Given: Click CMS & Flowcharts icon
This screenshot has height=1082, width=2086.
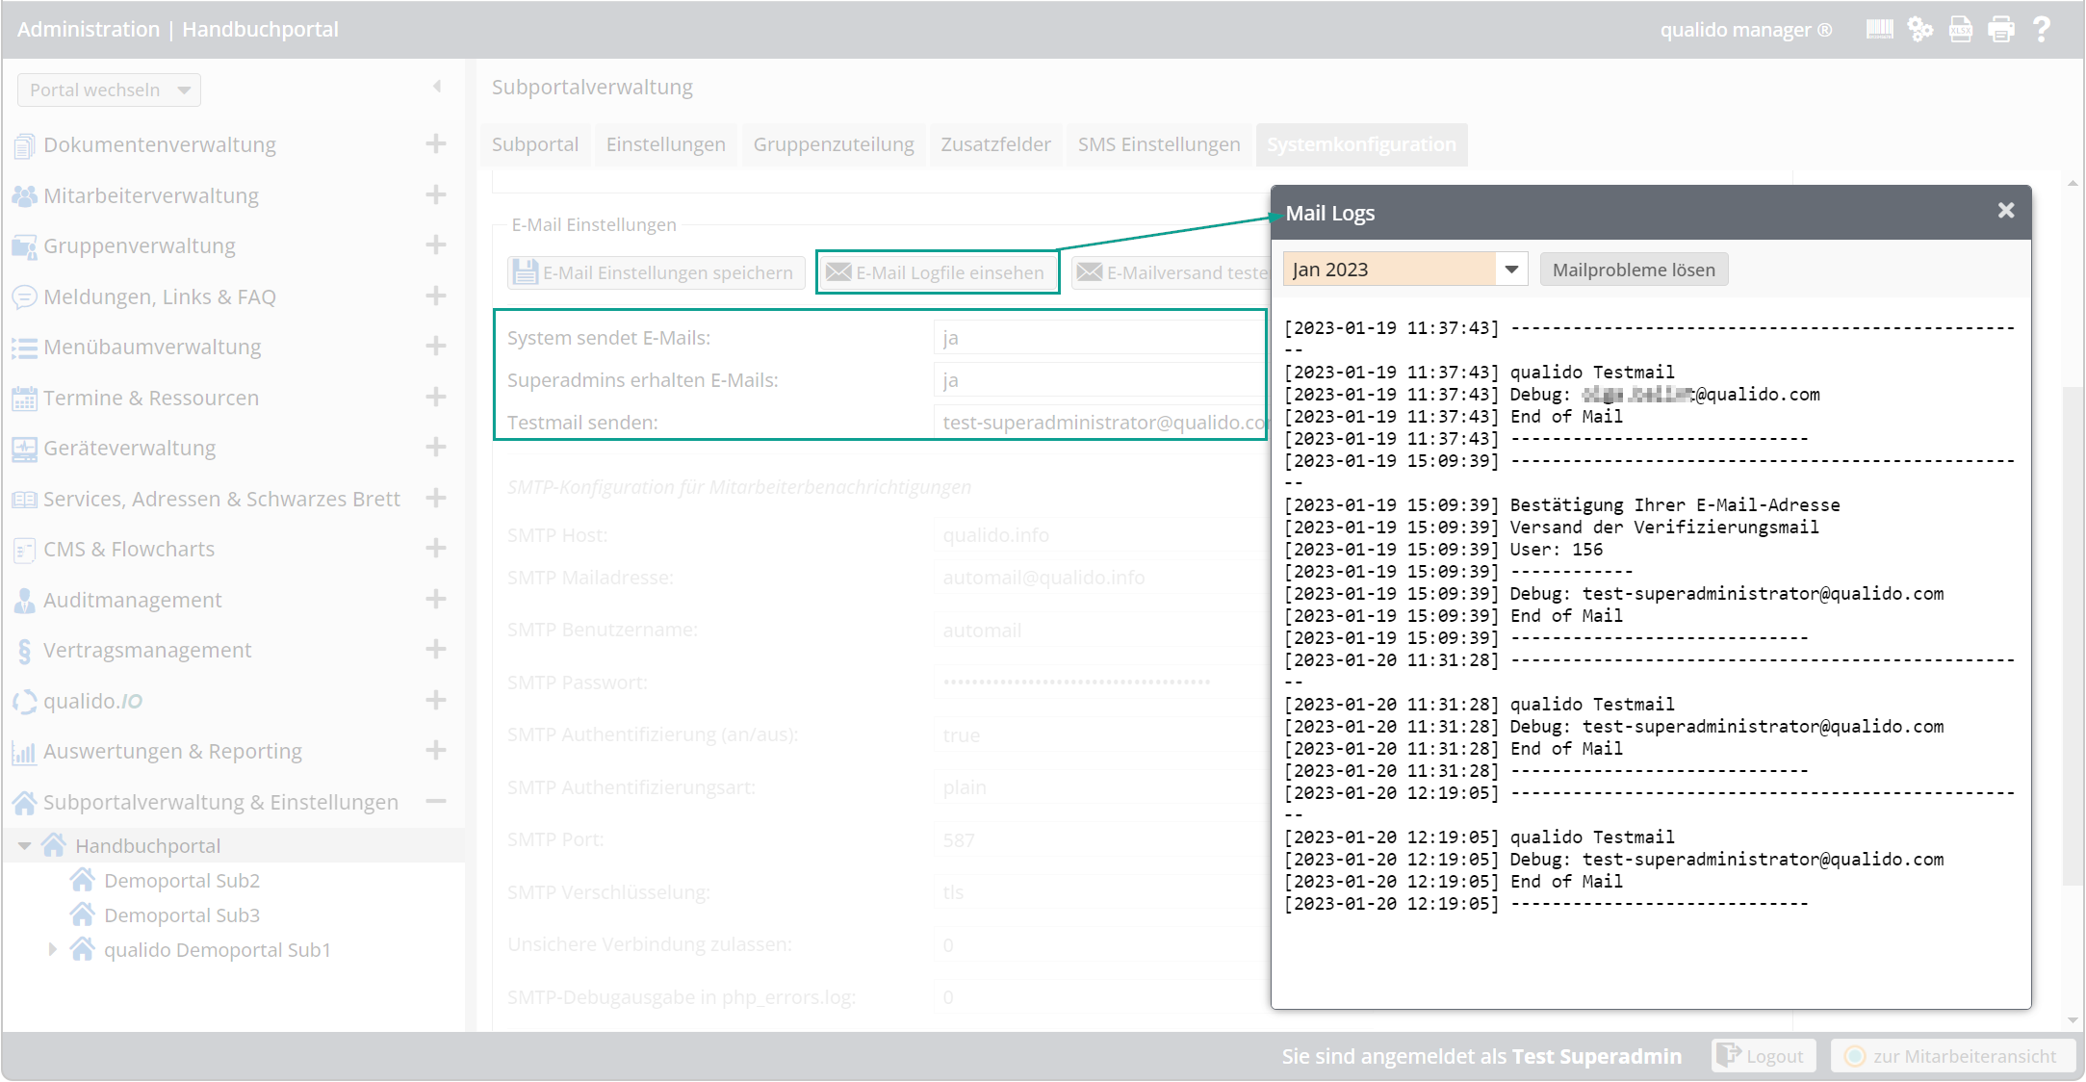Looking at the screenshot, I should (24, 550).
